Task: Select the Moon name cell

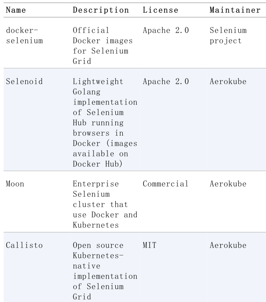Action: [15, 184]
